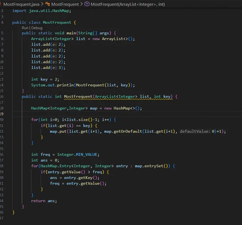Click 'freq = entry.getValue();'
Viewport: 242px width, 225px height.
[x=78, y=183]
